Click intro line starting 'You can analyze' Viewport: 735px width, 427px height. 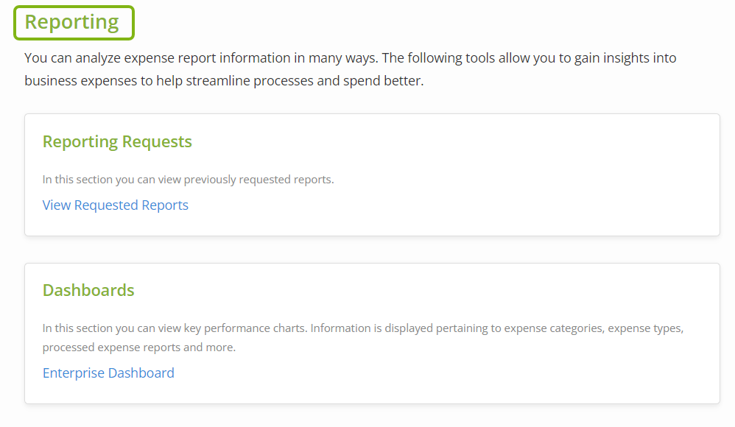tap(350, 58)
